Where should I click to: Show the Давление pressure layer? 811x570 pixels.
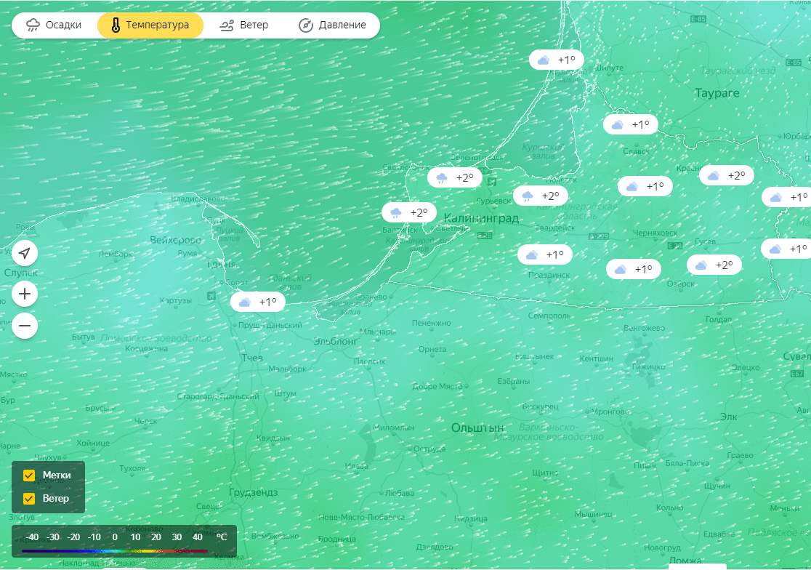tap(333, 25)
